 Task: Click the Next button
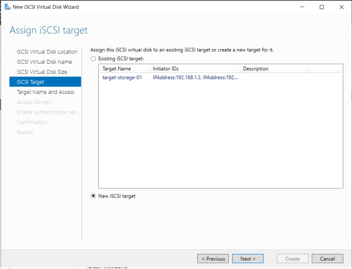coord(248,258)
